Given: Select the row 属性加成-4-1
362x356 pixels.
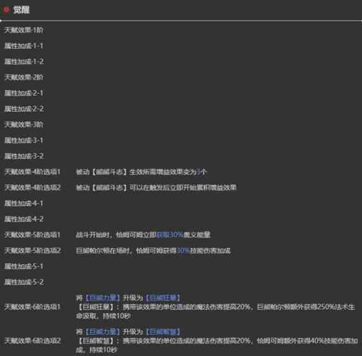Looking at the screenshot, I should (24, 203).
